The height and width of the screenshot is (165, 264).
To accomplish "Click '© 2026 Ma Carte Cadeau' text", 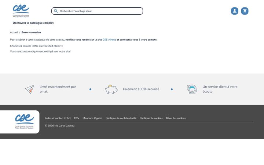I will click(x=60, y=126).
